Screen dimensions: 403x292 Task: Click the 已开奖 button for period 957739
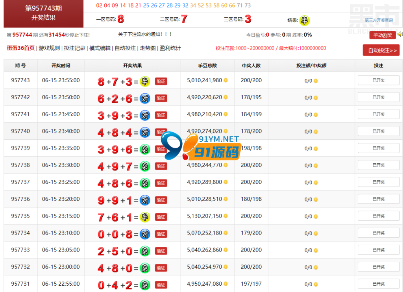[379, 148]
